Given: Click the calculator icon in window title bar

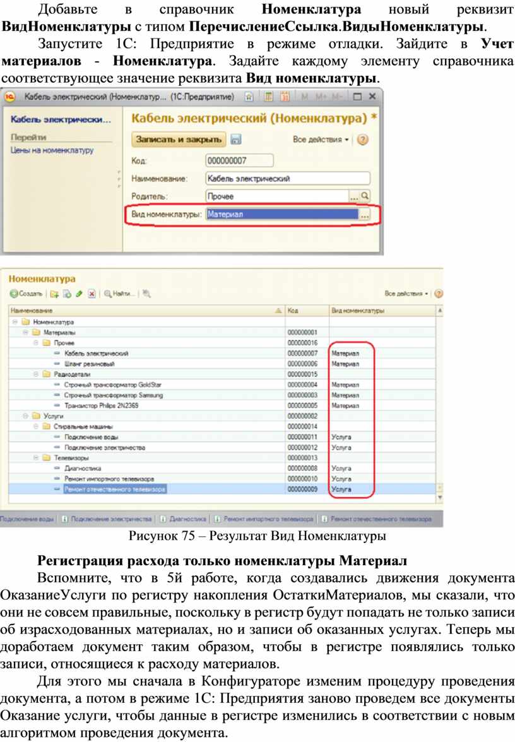Looking at the screenshot, I should [268, 97].
